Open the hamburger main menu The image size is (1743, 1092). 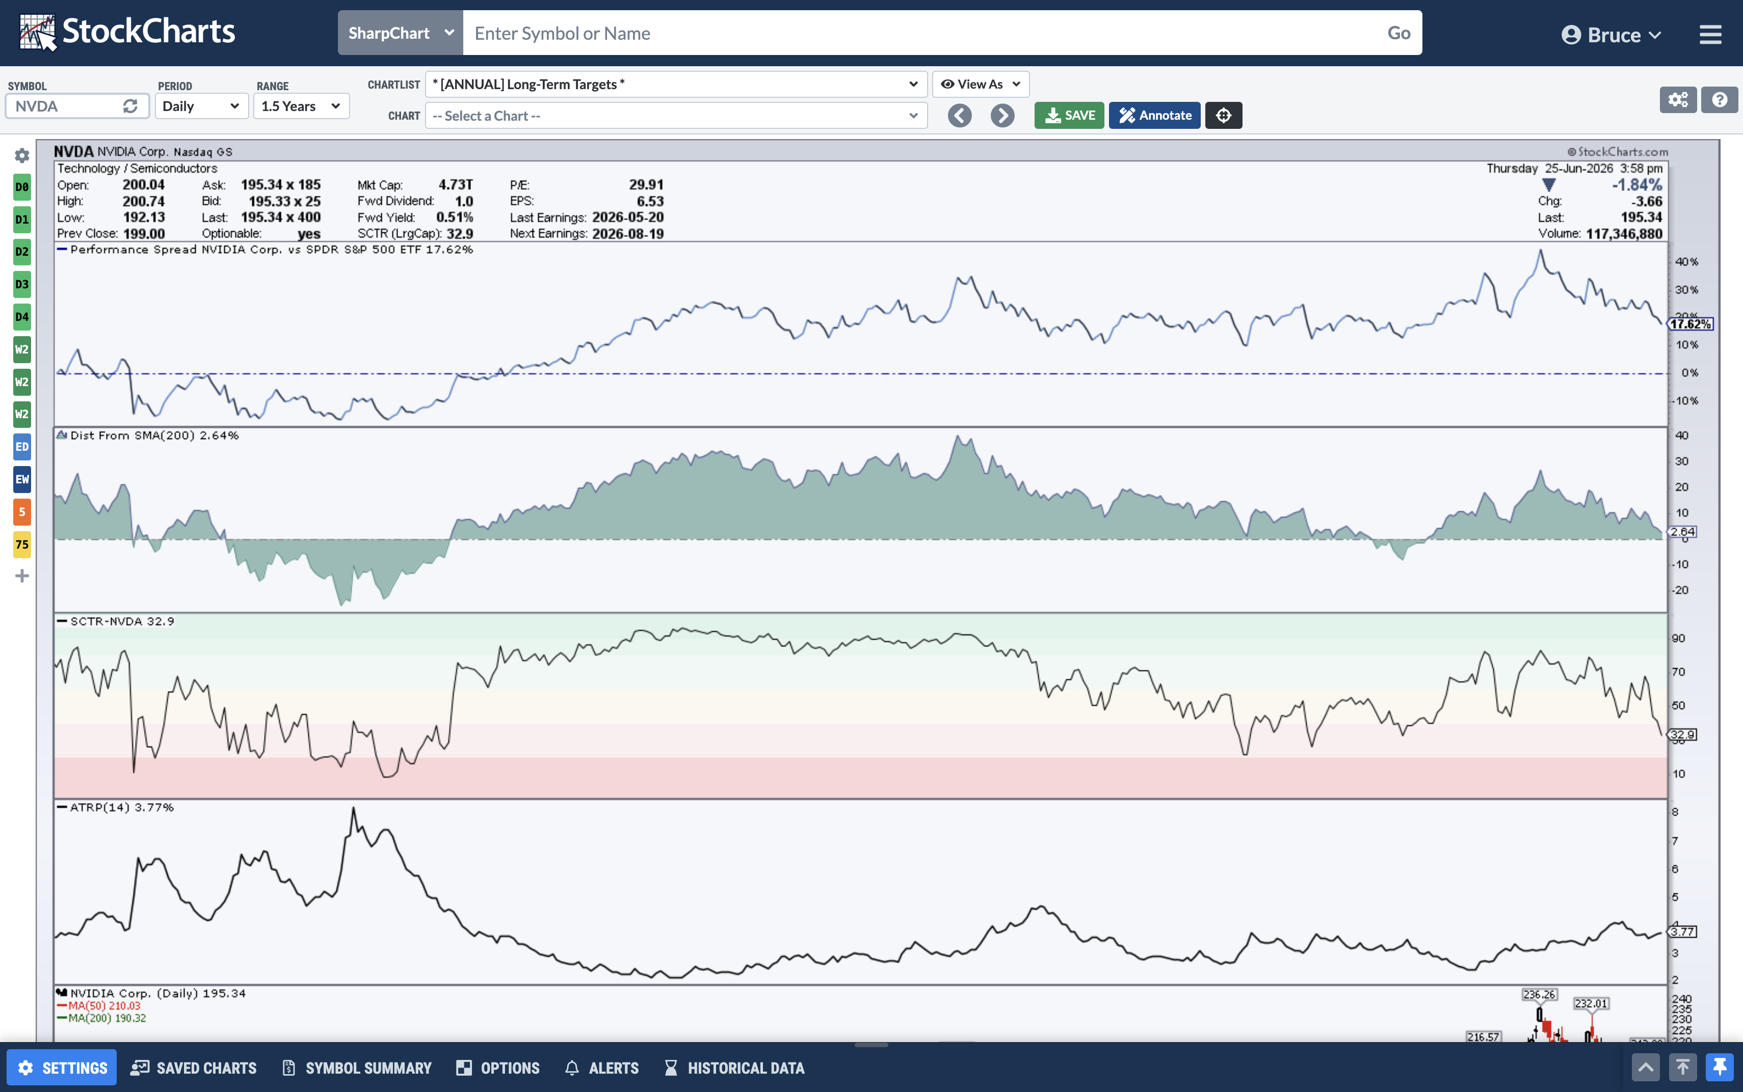tap(1710, 35)
